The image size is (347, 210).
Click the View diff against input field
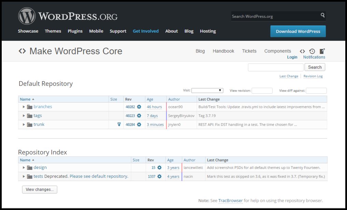pyautogui.click(x=316, y=91)
